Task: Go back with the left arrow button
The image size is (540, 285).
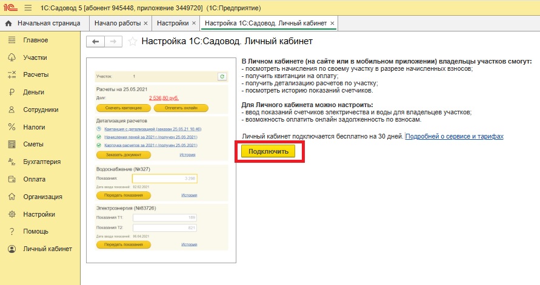Action: (95, 42)
